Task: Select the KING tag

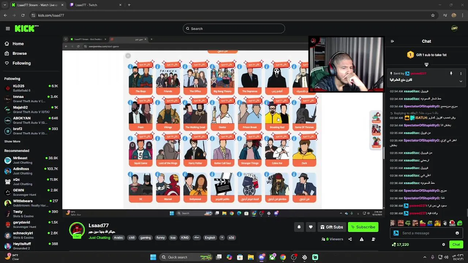Action: coord(185,238)
